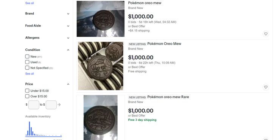Click heart icon on Pokémon Oreo Mew listing
The width and height of the screenshot is (280, 140).
tap(266, 87)
